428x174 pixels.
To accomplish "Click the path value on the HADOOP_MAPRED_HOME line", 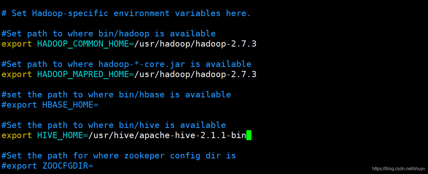I will pyautogui.click(x=195, y=74).
